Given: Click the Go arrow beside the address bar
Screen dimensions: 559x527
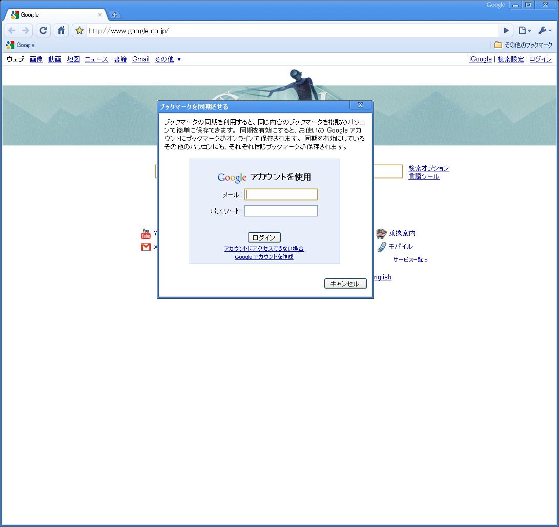Looking at the screenshot, I should (x=506, y=31).
